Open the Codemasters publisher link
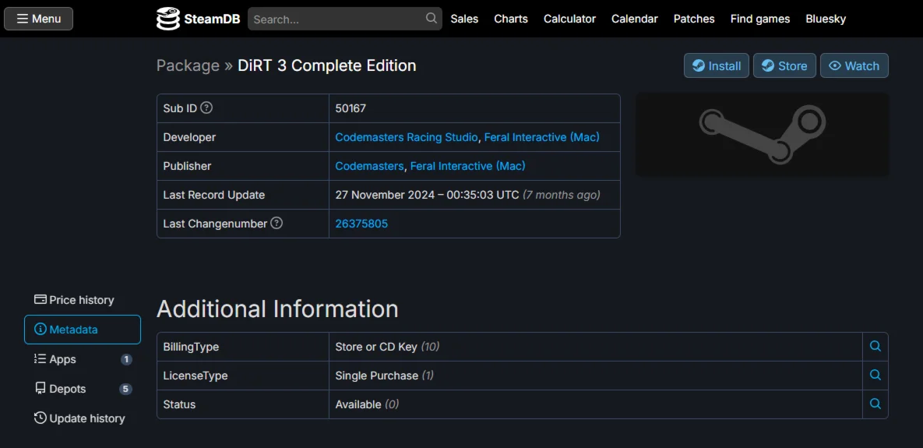This screenshot has width=923, height=448. tap(369, 166)
